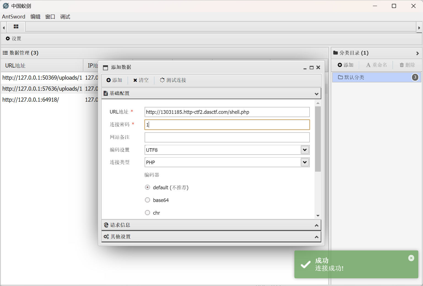Minimize the 添加数据 dialog
423x286 pixels.
tap(305, 68)
